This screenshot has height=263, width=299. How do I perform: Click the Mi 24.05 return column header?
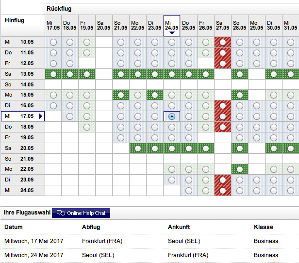(171, 24)
